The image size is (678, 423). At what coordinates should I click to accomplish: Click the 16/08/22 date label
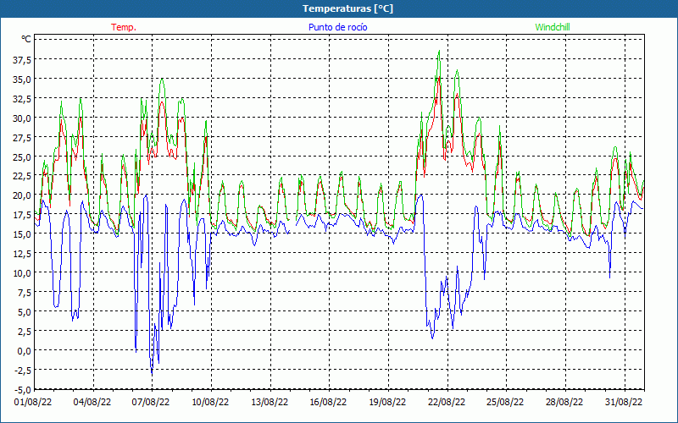pyautogui.click(x=328, y=403)
